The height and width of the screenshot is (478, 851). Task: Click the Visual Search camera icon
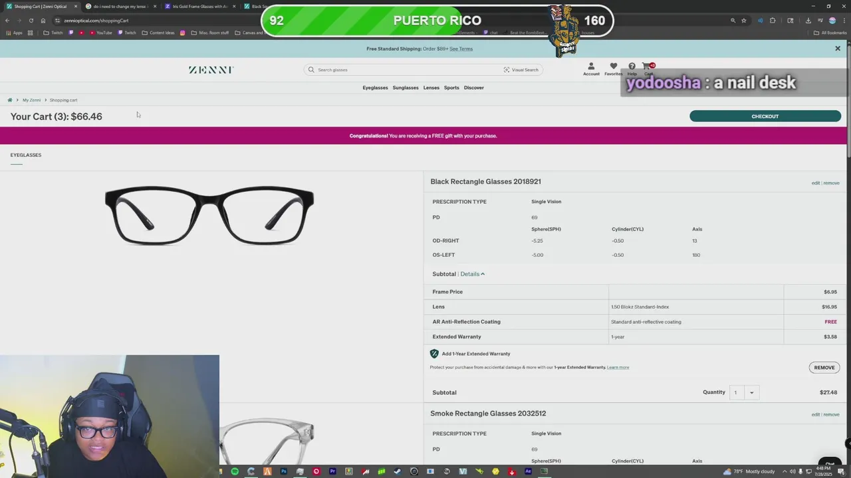point(507,70)
